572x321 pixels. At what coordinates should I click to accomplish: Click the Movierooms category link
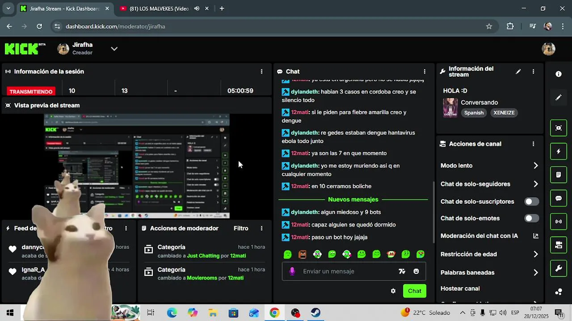click(202, 278)
